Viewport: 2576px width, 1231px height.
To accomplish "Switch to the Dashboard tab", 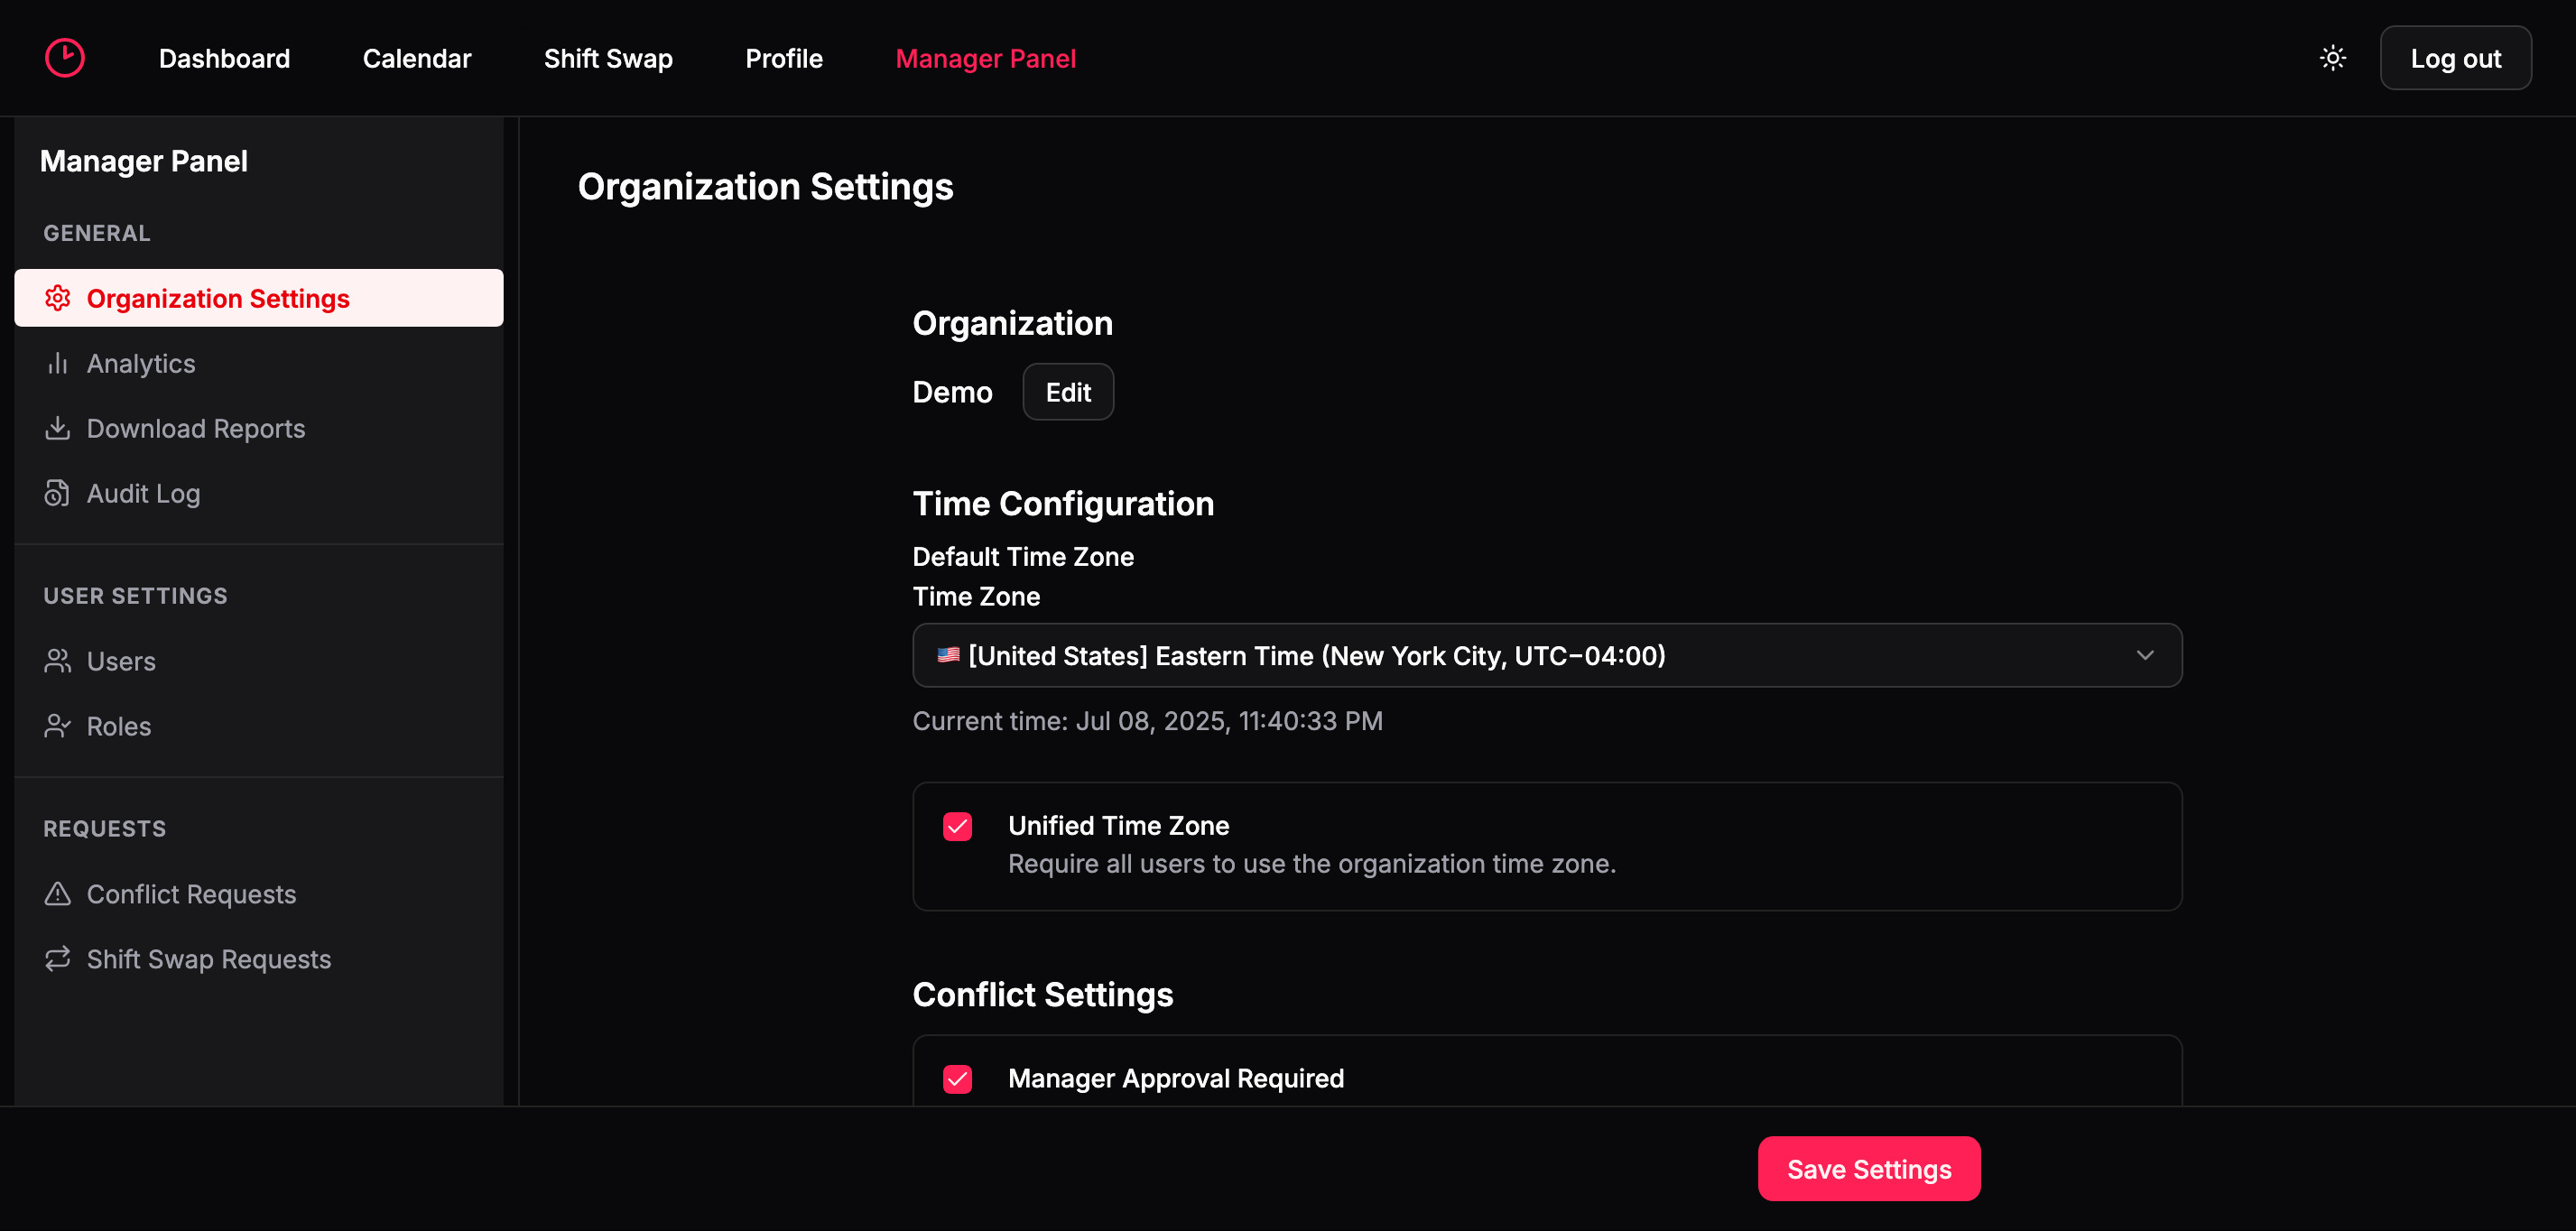I will tap(224, 58).
